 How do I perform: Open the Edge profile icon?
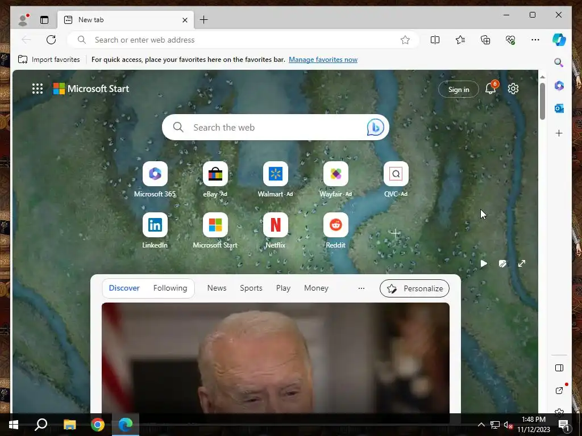(23, 20)
